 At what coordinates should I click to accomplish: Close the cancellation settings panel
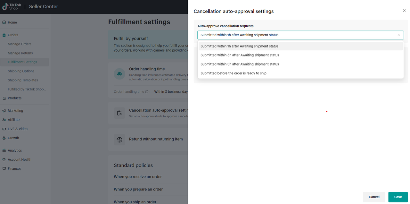click(404, 11)
